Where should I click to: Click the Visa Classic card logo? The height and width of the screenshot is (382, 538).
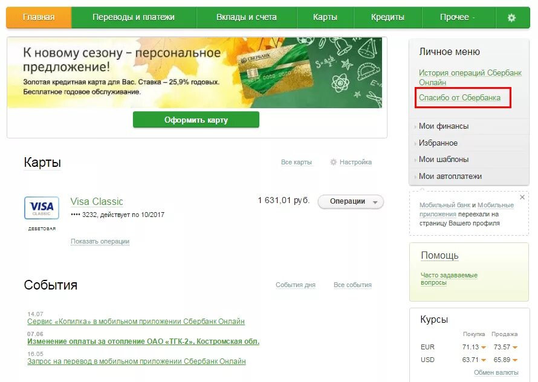[42, 208]
